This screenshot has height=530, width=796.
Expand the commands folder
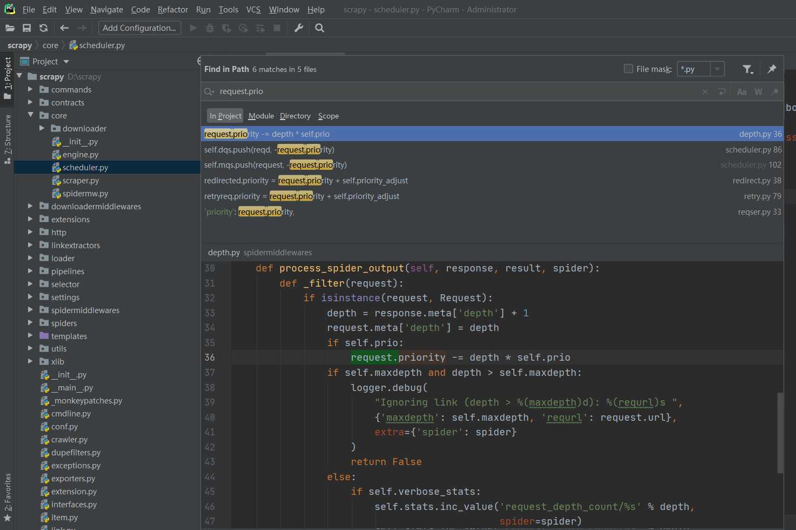[31, 90]
